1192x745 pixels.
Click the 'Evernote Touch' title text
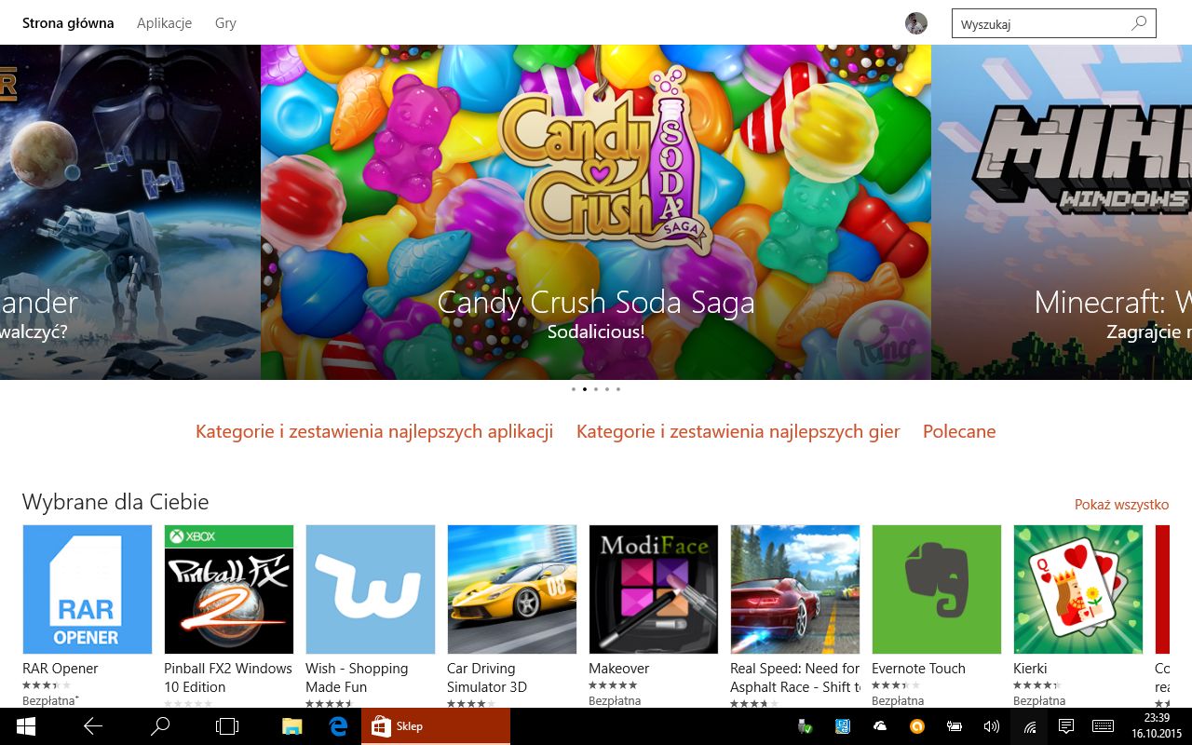tap(918, 669)
